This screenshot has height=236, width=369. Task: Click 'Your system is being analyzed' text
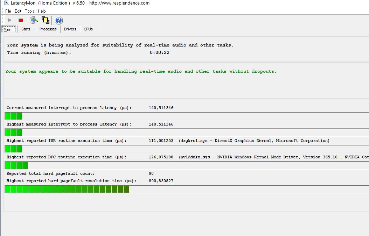coord(120,45)
